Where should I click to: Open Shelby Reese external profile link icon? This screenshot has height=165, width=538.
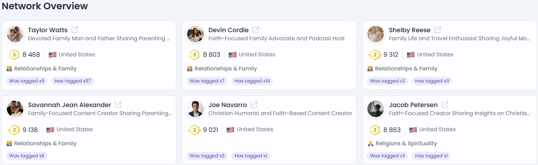438,30
